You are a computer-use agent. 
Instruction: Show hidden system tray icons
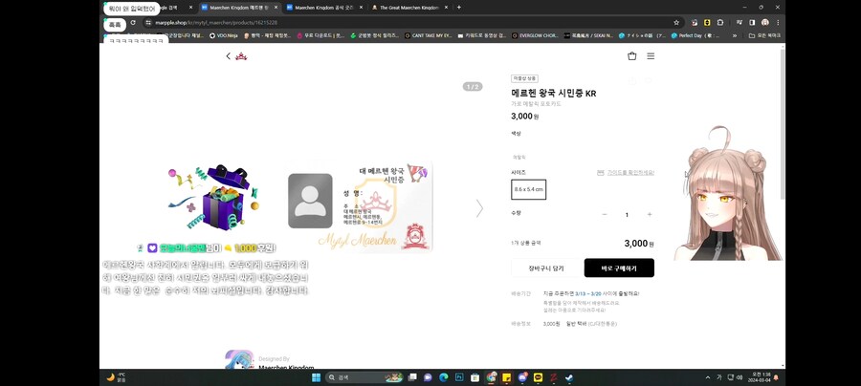click(707, 377)
